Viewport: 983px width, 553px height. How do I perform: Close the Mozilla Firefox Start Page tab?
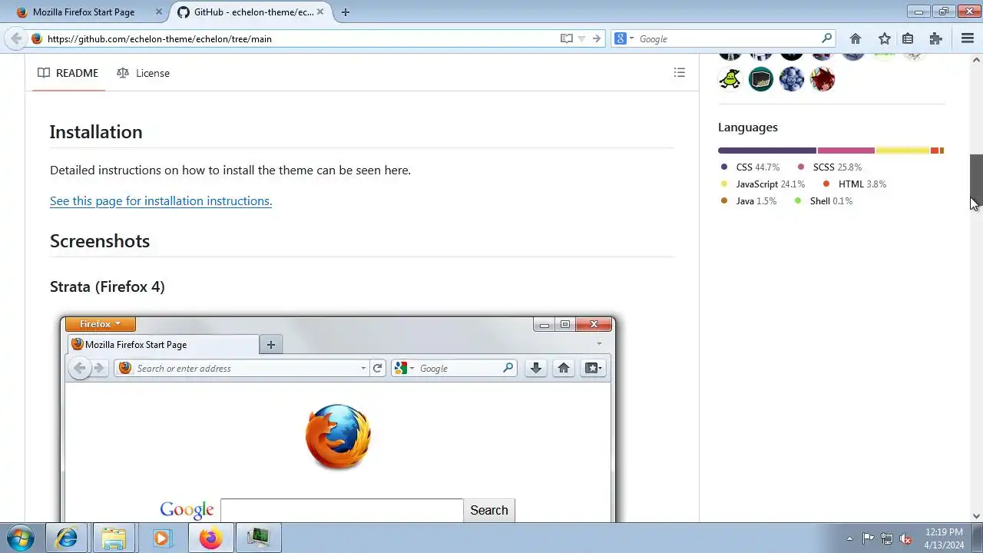click(x=159, y=12)
